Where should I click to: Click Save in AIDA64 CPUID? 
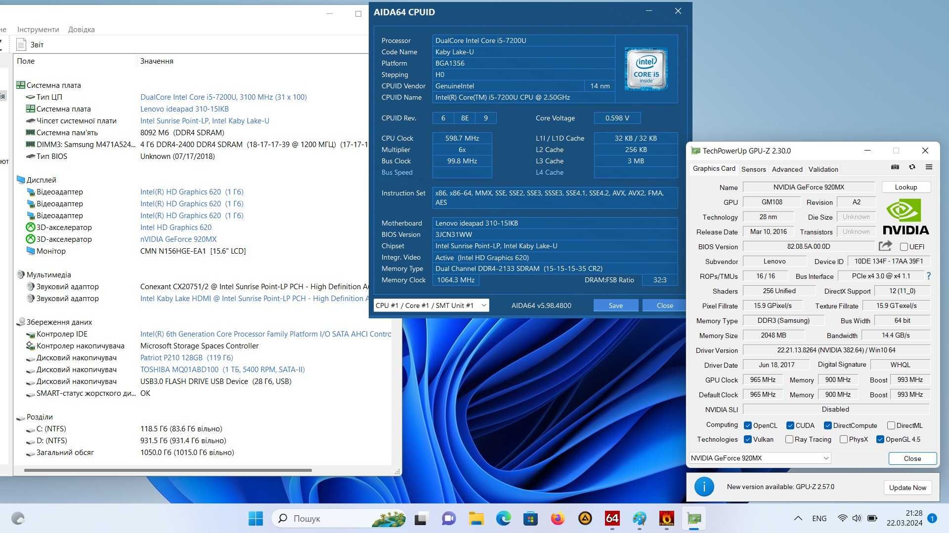pos(615,305)
